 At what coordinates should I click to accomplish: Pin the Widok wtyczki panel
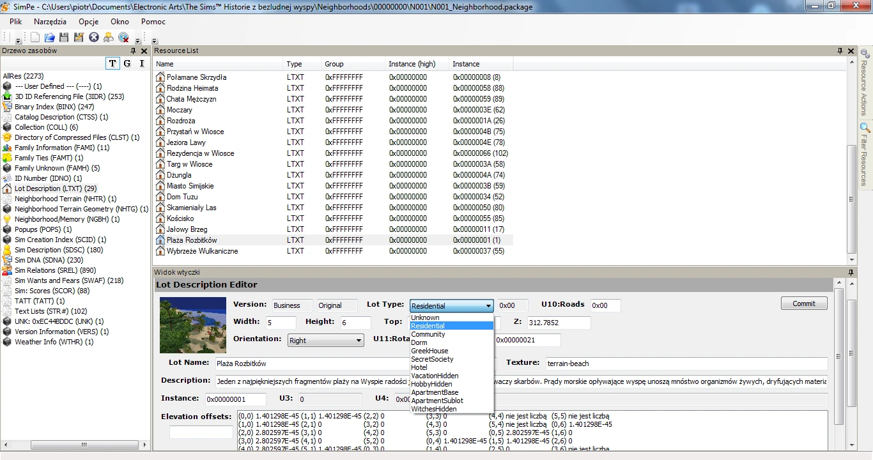coord(851,272)
